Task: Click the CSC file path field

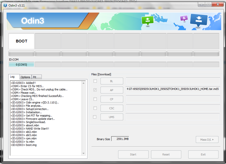Action: point(173,108)
